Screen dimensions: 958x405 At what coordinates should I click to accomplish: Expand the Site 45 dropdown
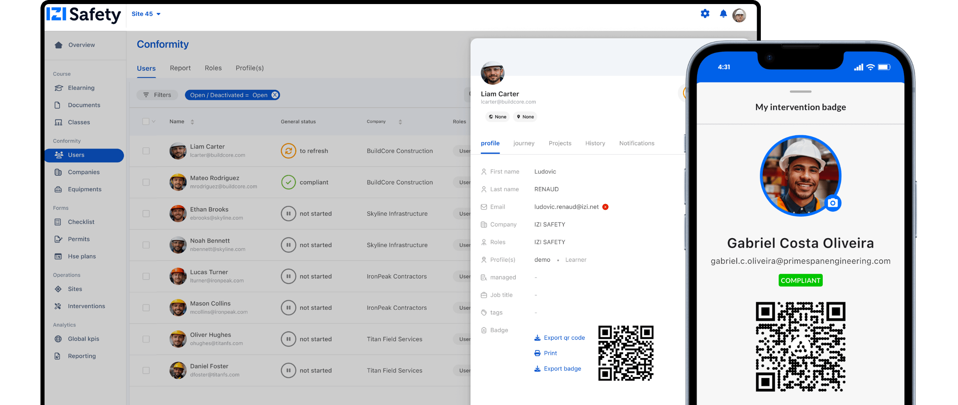[146, 14]
